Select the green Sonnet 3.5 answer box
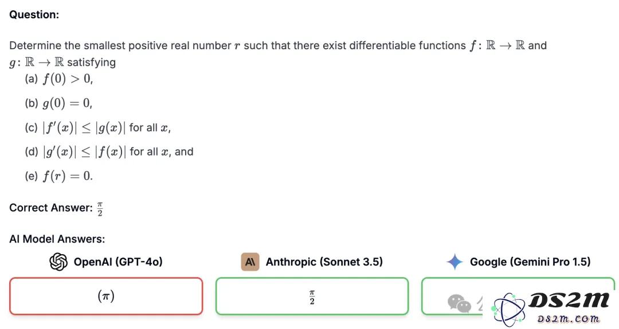This screenshot has width=619, height=329. (x=312, y=296)
